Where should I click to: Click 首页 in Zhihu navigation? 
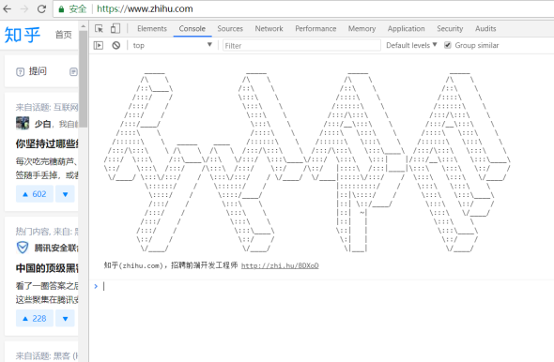click(x=64, y=35)
